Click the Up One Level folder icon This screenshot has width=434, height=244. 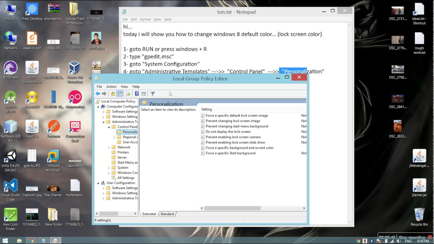[113, 94]
